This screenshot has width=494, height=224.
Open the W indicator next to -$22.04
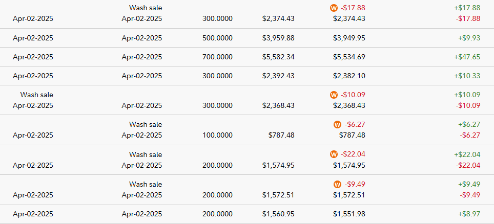(334, 154)
